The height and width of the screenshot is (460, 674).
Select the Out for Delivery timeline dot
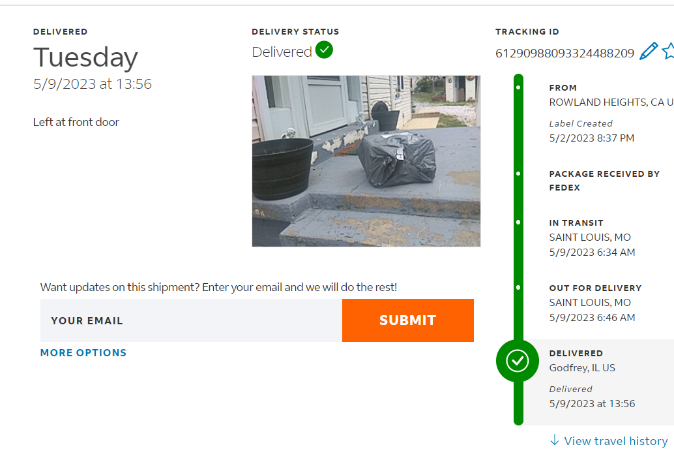518,288
